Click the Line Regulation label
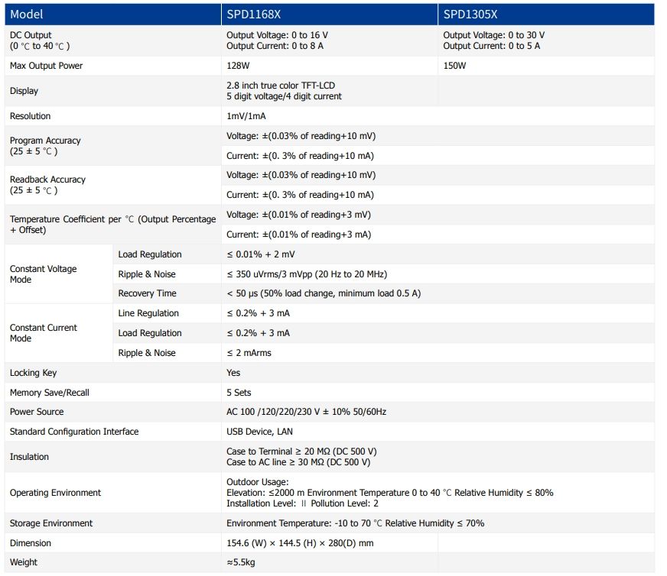The width and height of the screenshot is (667, 576). (x=148, y=313)
